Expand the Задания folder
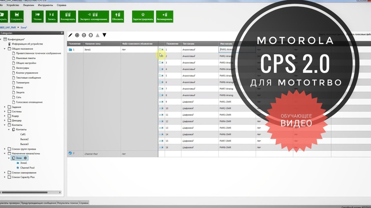The height and width of the screenshot is (208, 371). [5, 107]
